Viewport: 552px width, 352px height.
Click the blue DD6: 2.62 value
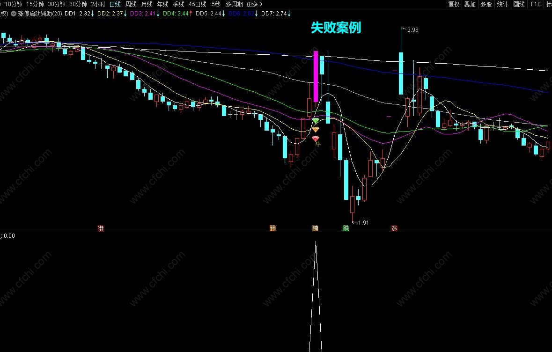coord(243,14)
